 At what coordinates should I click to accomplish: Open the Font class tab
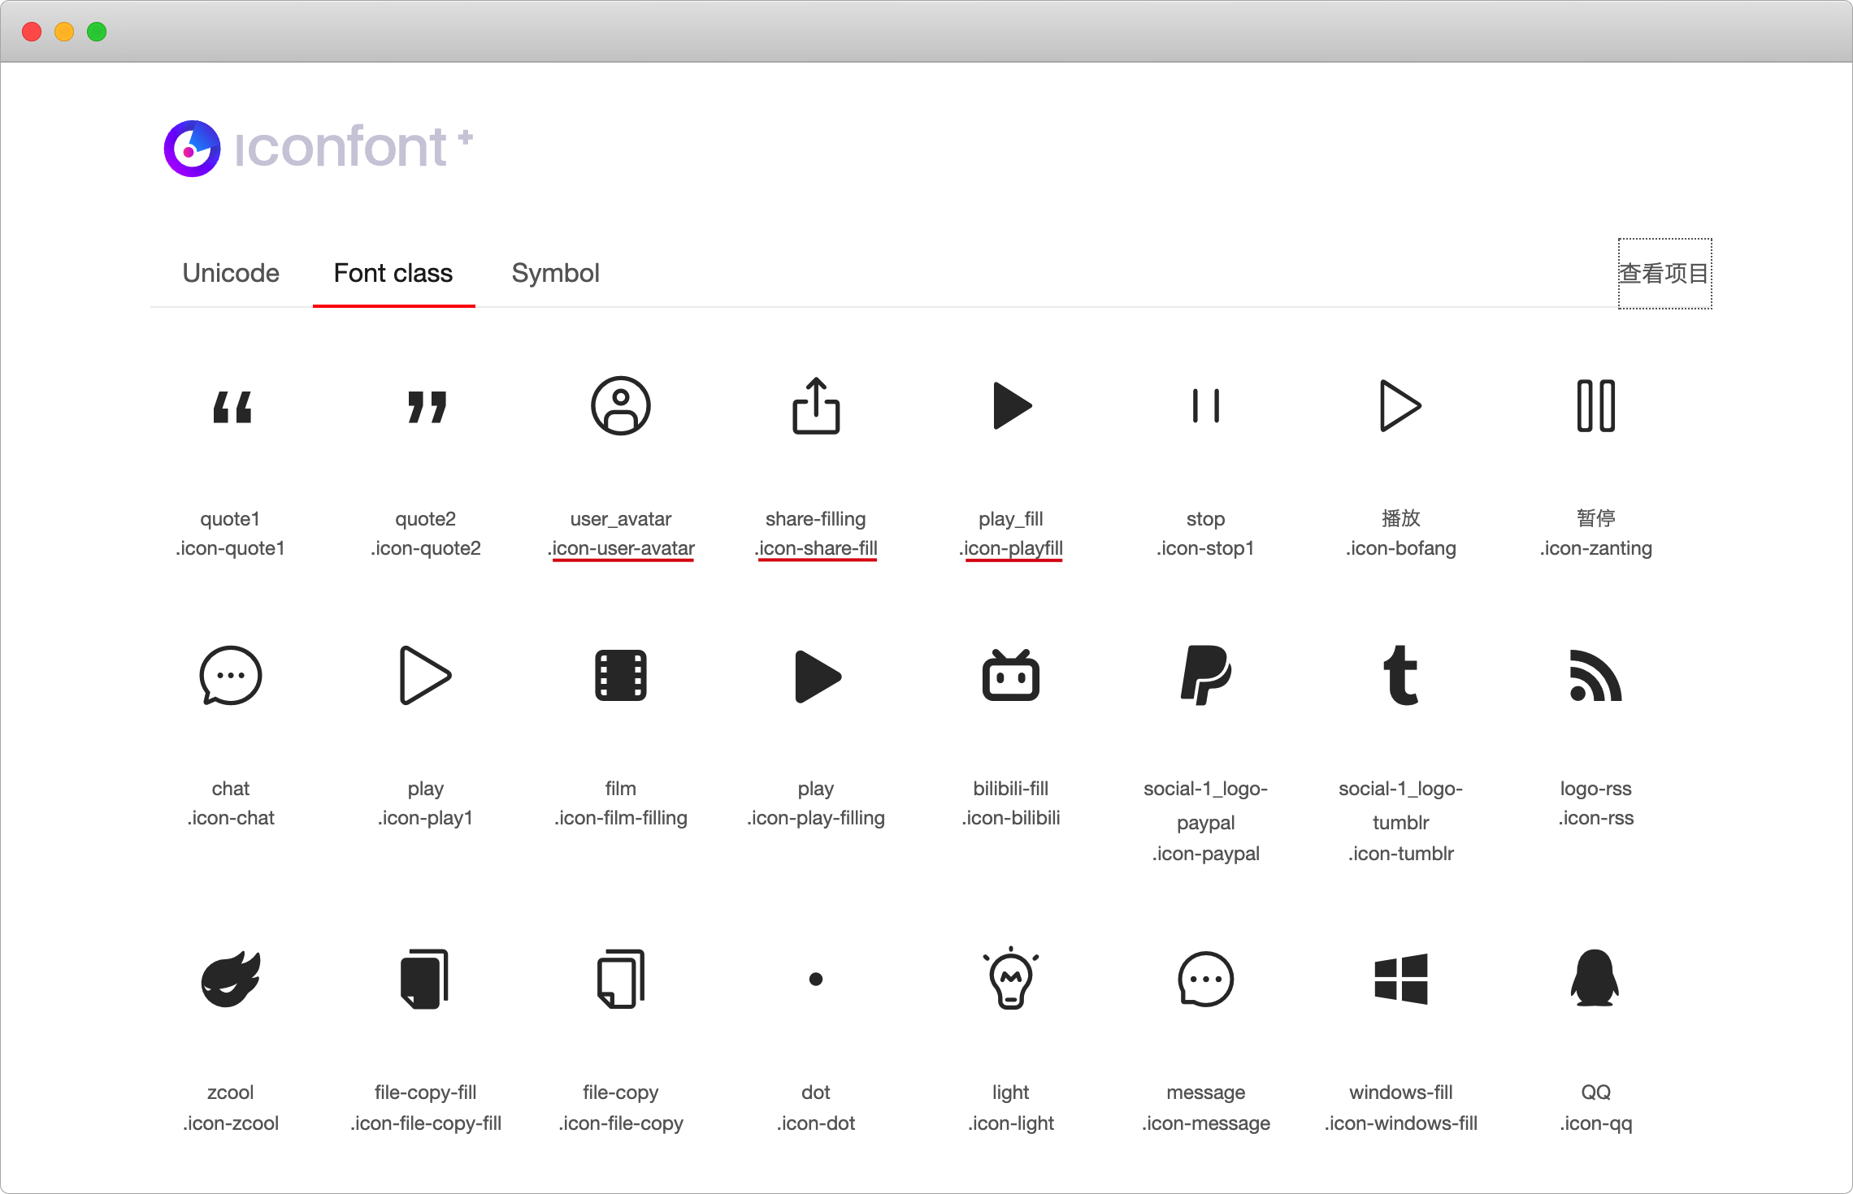(x=393, y=273)
